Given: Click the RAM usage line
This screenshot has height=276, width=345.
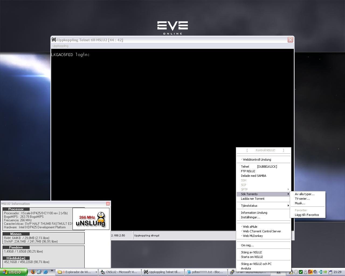Looking at the screenshot, I should coord(27,238).
